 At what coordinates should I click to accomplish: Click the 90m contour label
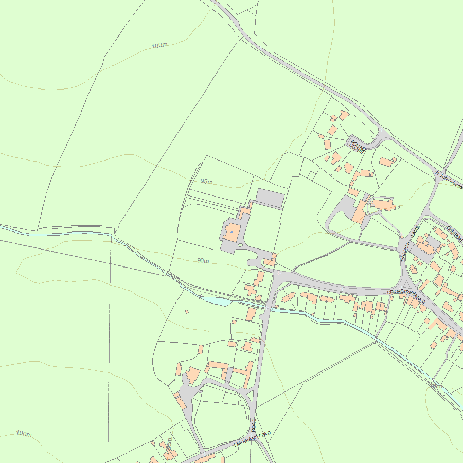pyautogui.click(x=203, y=261)
